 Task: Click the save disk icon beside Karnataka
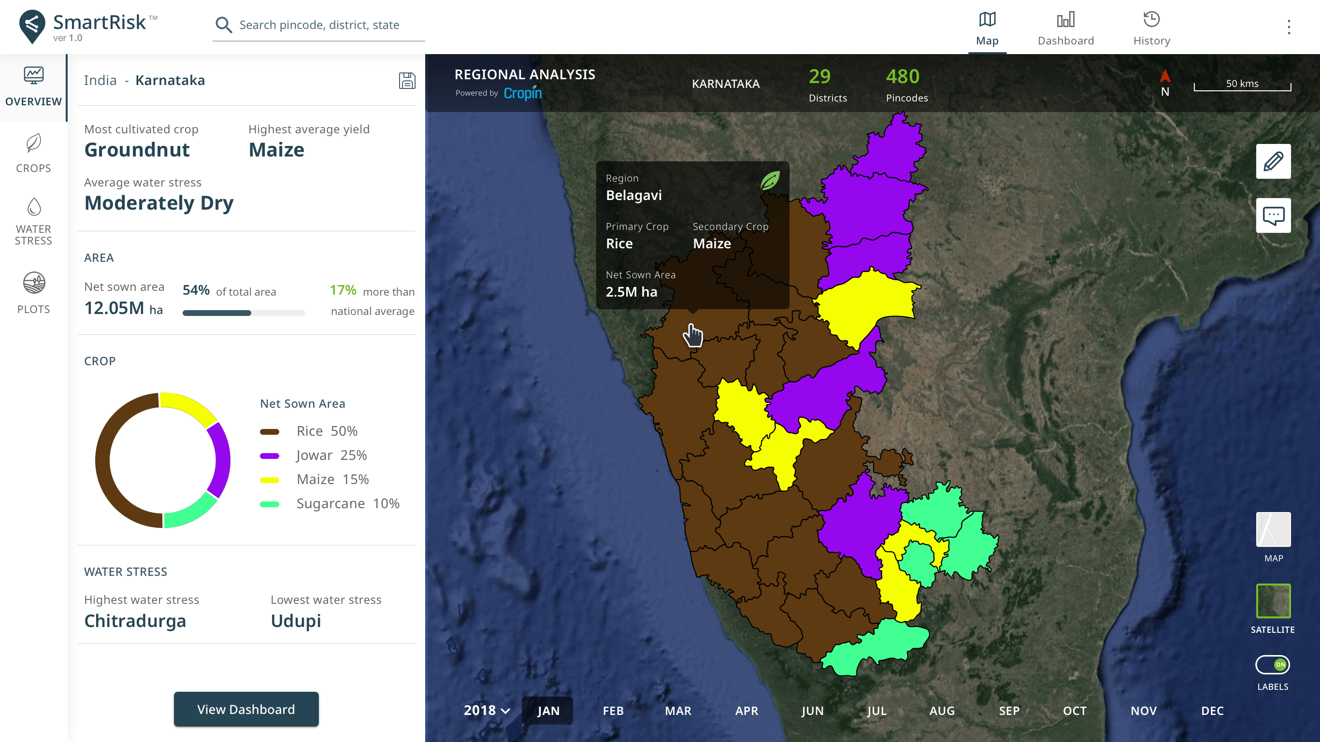[x=407, y=81]
